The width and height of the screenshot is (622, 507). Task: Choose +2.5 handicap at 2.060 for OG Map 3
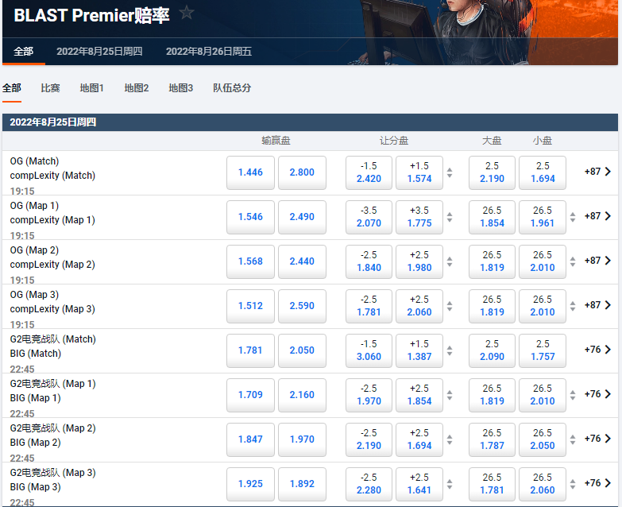point(419,306)
